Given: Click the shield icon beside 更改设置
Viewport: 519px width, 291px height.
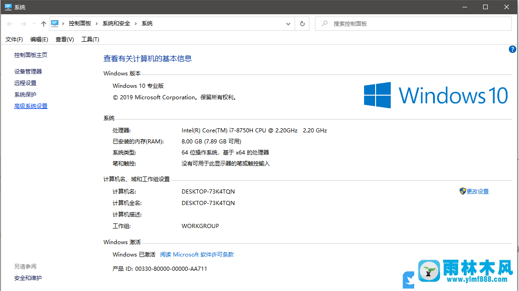Looking at the screenshot, I should click(x=463, y=191).
